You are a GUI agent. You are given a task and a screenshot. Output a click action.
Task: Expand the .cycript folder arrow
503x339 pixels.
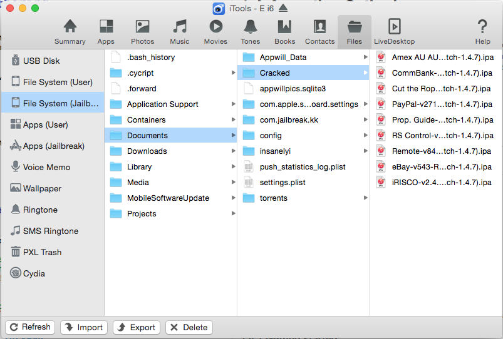(x=234, y=73)
